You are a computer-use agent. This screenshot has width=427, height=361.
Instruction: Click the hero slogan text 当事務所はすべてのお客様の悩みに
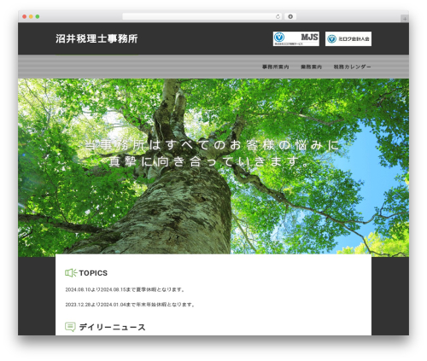tap(213, 145)
